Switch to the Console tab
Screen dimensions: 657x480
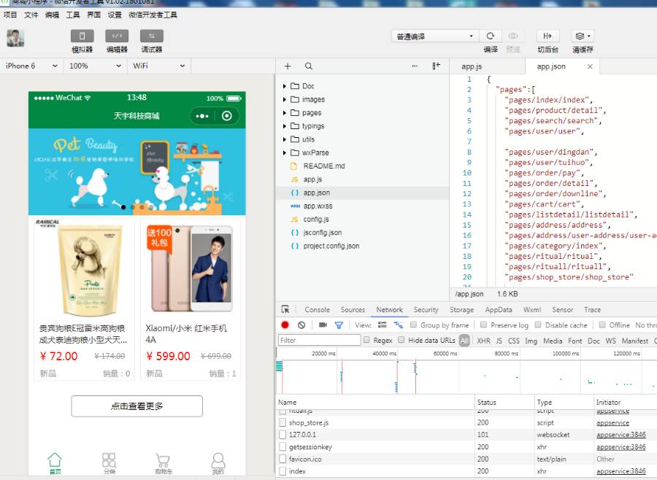[x=317, y=310]
